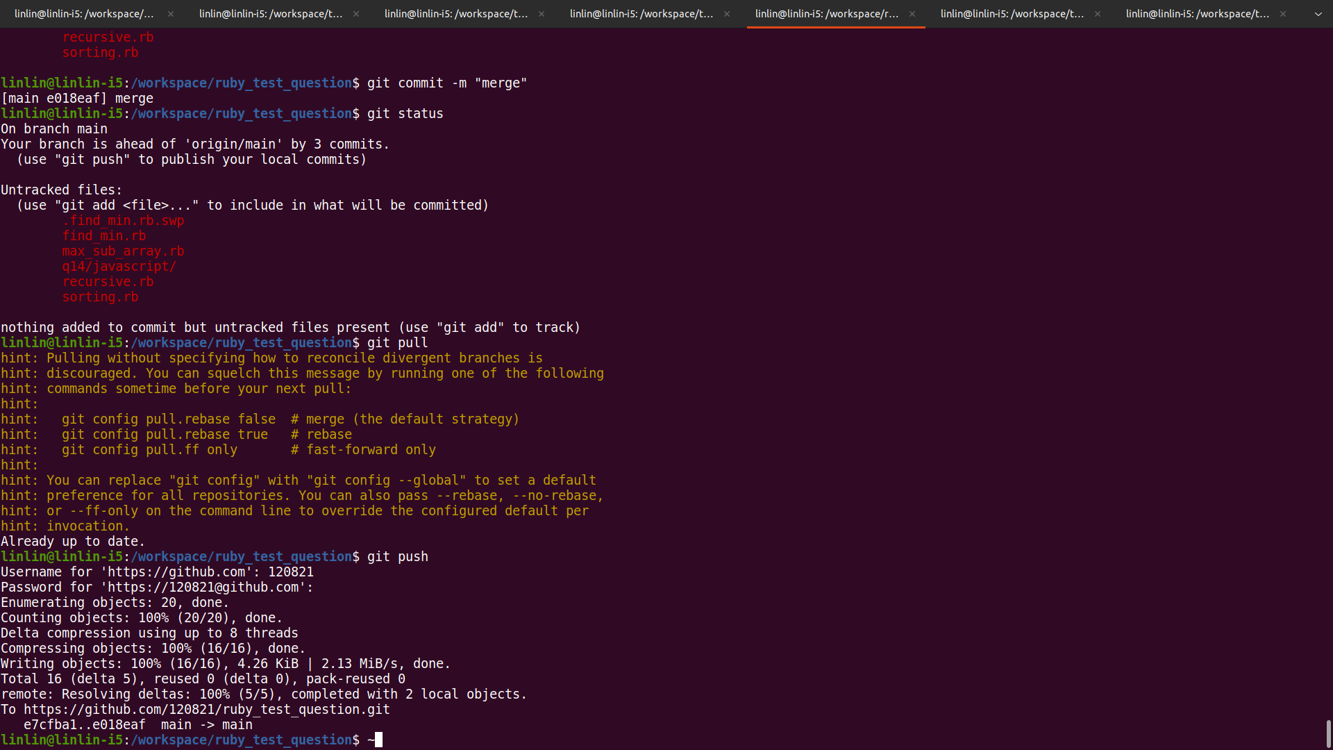Switch to the sixth terminal tab

1012,14
